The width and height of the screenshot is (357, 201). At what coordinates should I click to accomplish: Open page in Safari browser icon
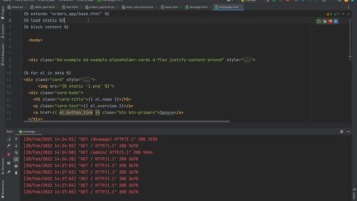tap(336, 21)
